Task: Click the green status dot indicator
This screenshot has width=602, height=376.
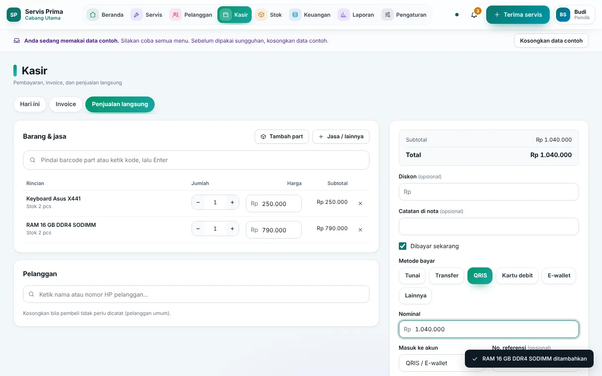Action: coord(457,15)
